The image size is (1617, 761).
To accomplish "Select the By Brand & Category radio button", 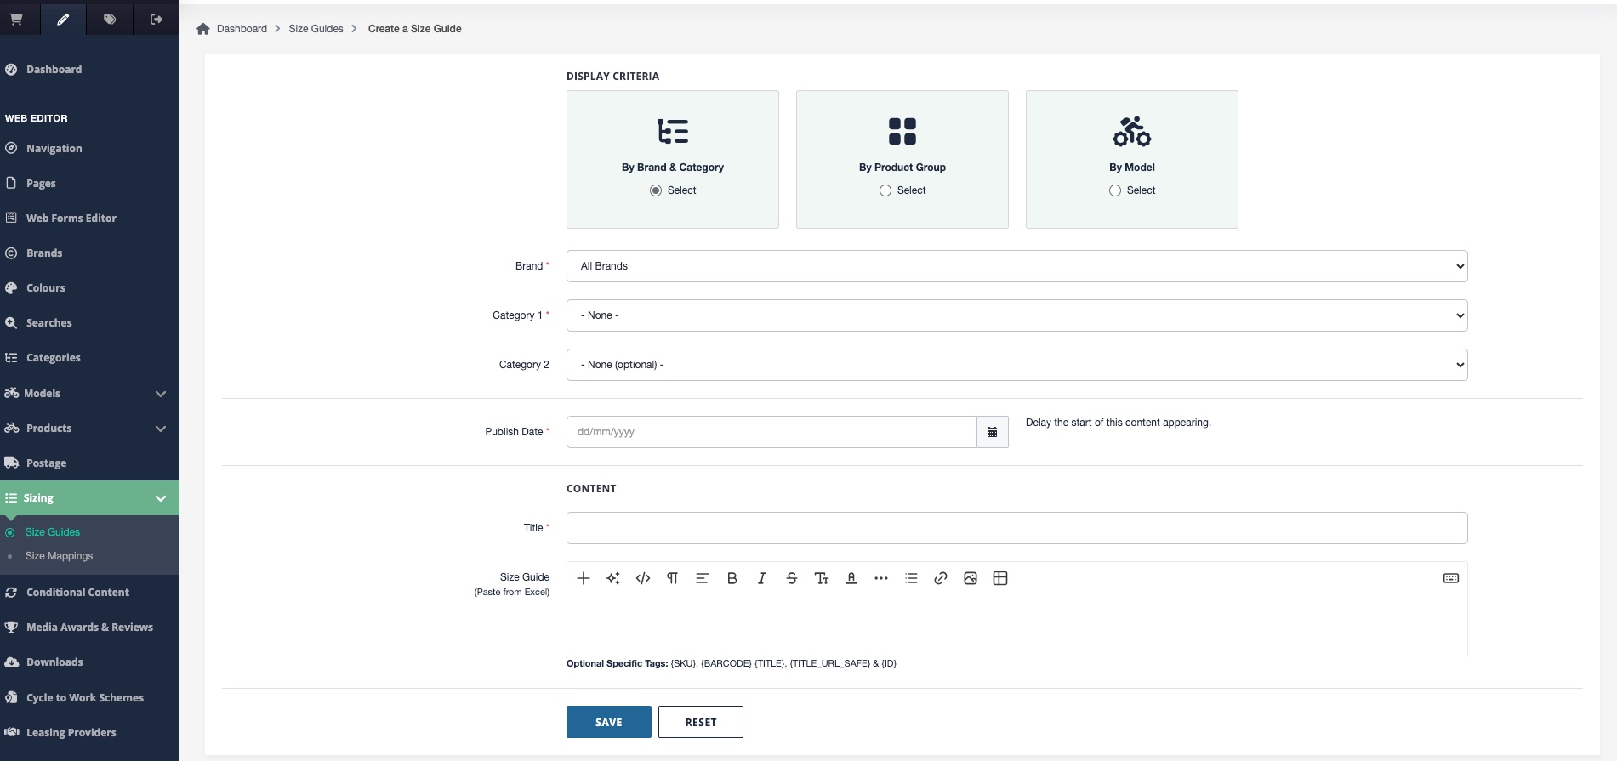I will point(656,190).
